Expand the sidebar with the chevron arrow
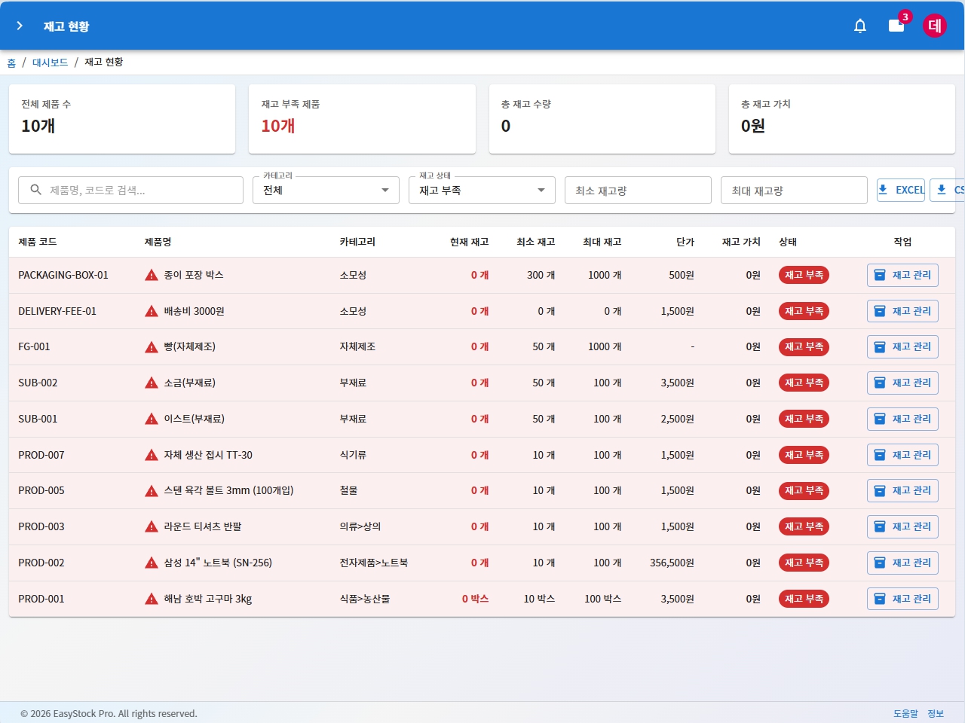This screenshot has height=723, width=965. (x=20, y=26)
